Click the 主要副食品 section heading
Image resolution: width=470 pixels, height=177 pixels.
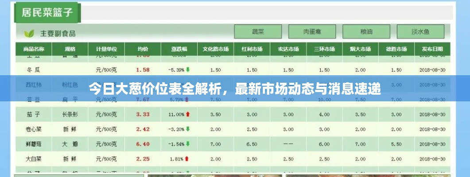pyautogui.click(x=58, y=34)
